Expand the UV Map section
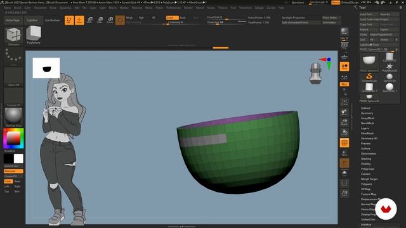 point(365,189)
